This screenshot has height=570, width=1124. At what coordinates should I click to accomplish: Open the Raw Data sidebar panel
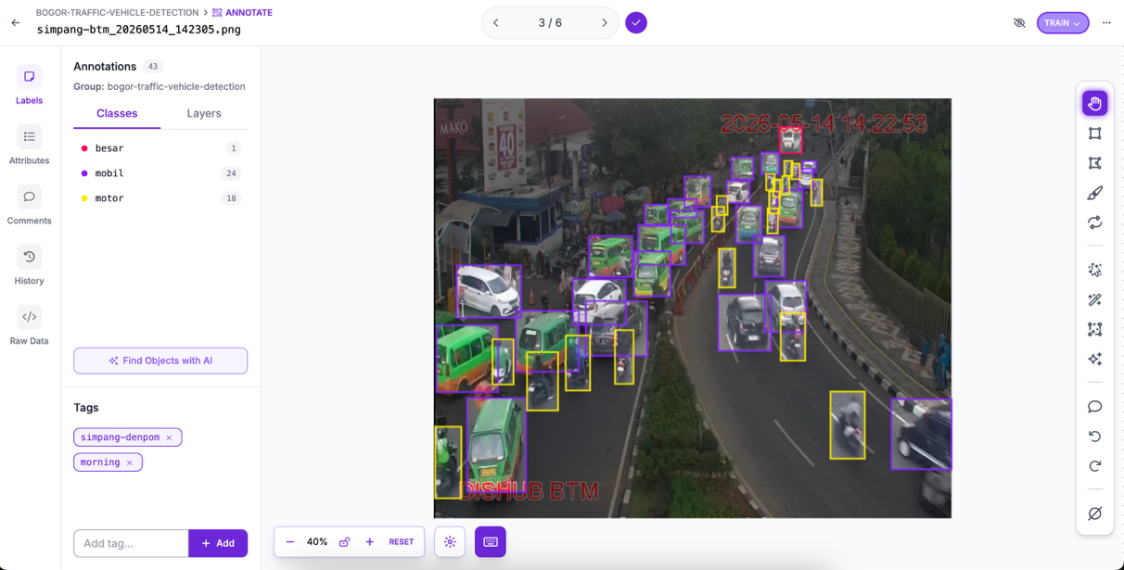[29, 327]
